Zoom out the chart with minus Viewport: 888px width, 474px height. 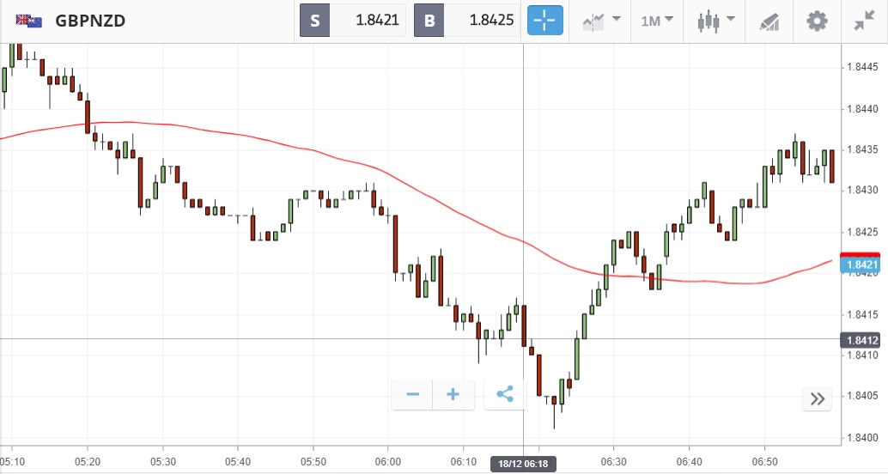point(412,395)
